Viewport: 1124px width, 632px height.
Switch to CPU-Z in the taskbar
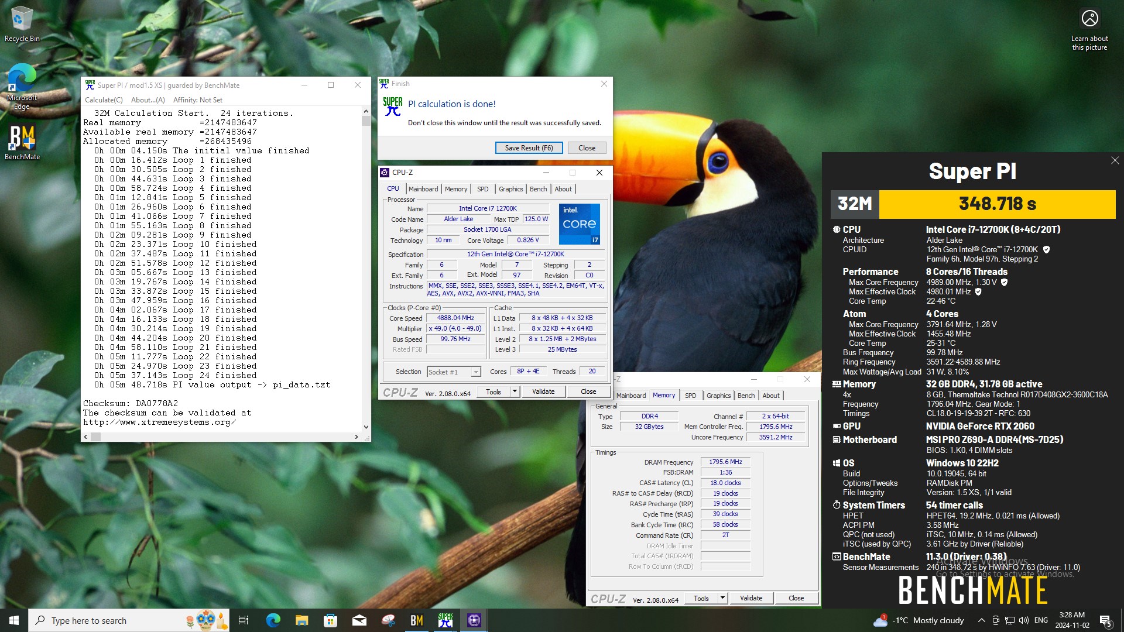[x=474, y=620]
